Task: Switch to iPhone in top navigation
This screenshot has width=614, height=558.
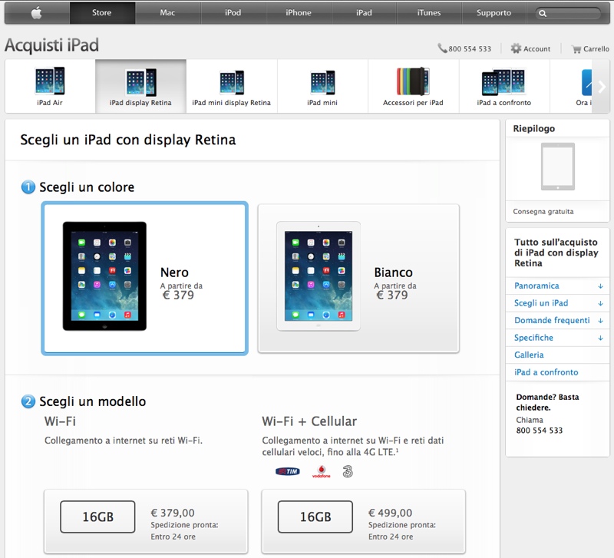Action: tap(299, 12)
